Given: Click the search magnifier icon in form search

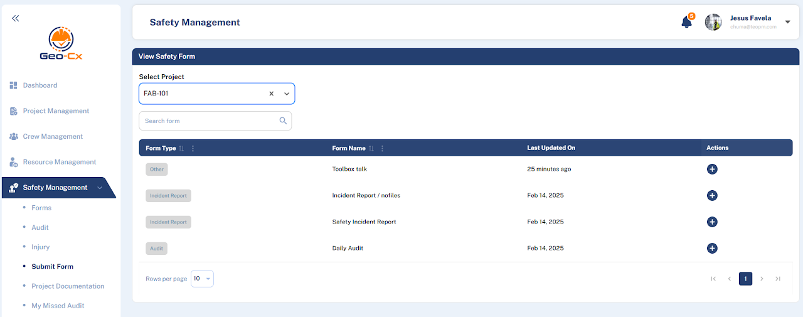Looking at the screenshot, I should coord(283,121).
